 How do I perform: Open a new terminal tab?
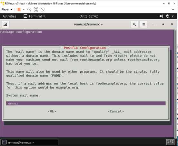(5, 24)
